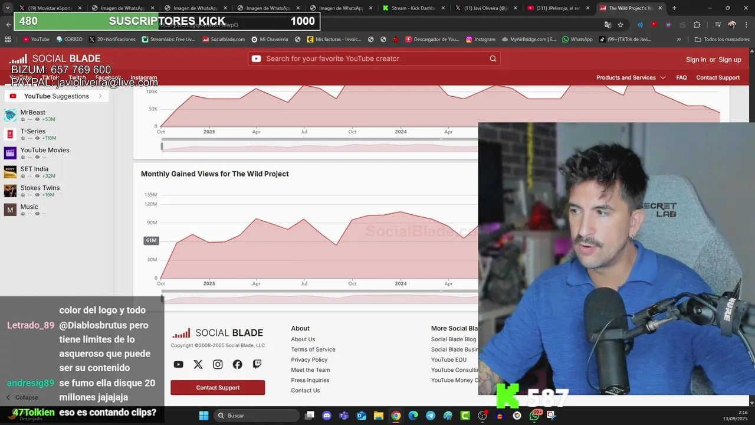Open a new browser tab with plus

click(674, 8)
